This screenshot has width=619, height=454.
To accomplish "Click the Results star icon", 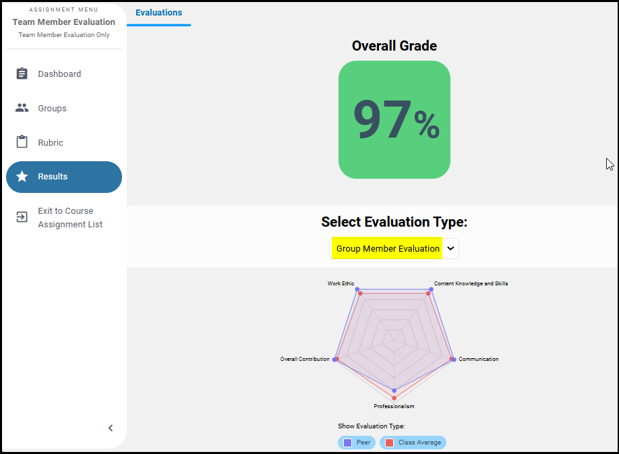I will [x=22, y=177].
